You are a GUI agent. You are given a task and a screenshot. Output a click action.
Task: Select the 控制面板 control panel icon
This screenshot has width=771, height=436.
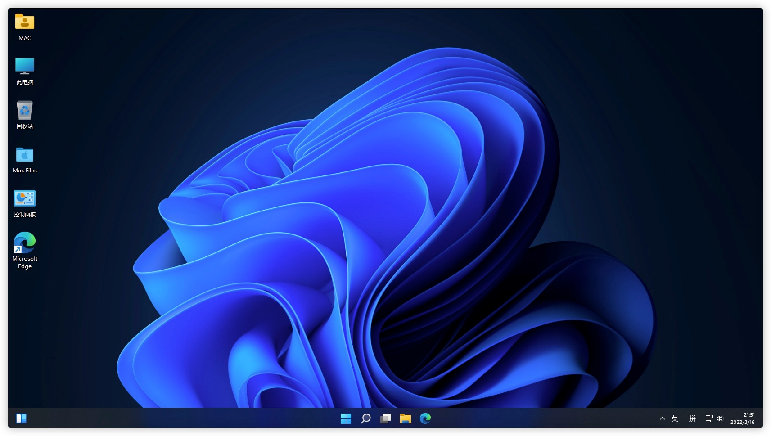click(x=25, y=198)
